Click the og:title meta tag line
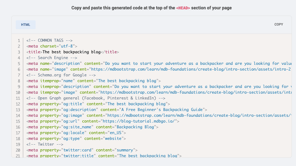This screenshot has height=166, width=296. tap(98, 104)
